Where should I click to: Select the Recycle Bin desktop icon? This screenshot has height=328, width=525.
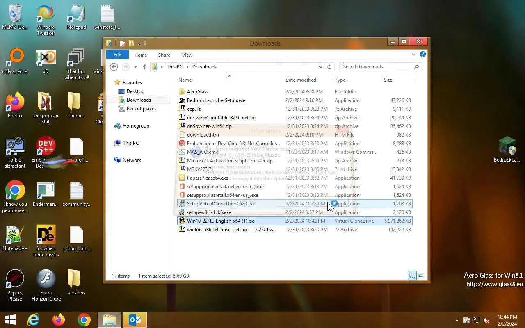[x=15, y=17]
